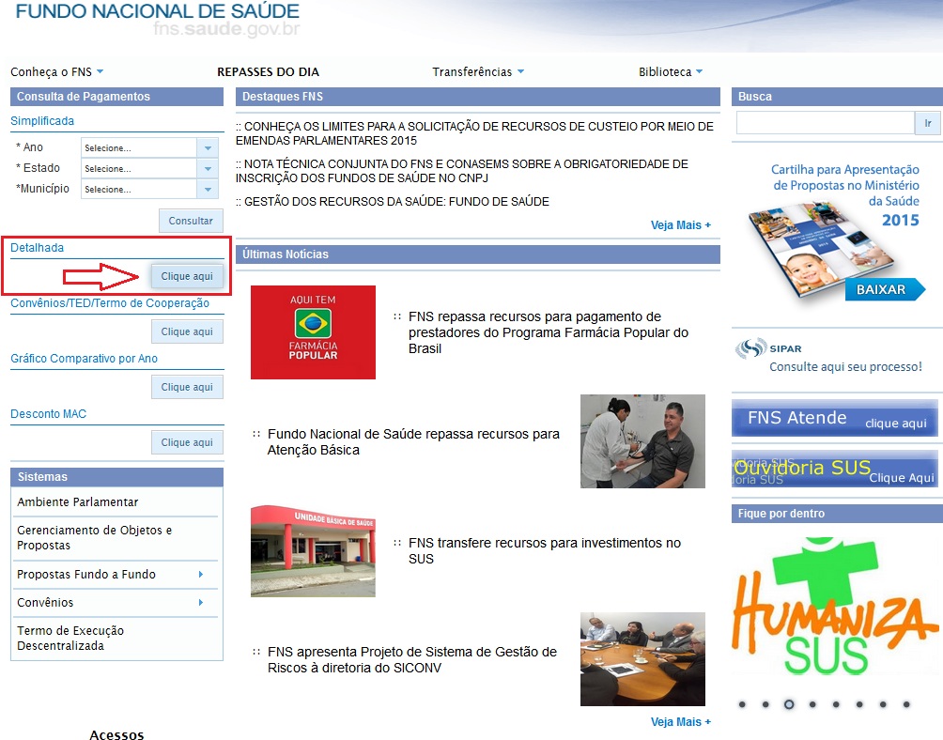Click the Busca search input field
The width and height of the screenshot is (943, 740).
(x=825, y=123)
